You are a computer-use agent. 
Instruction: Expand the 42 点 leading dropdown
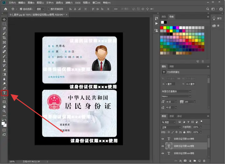(x=176, y=108)
